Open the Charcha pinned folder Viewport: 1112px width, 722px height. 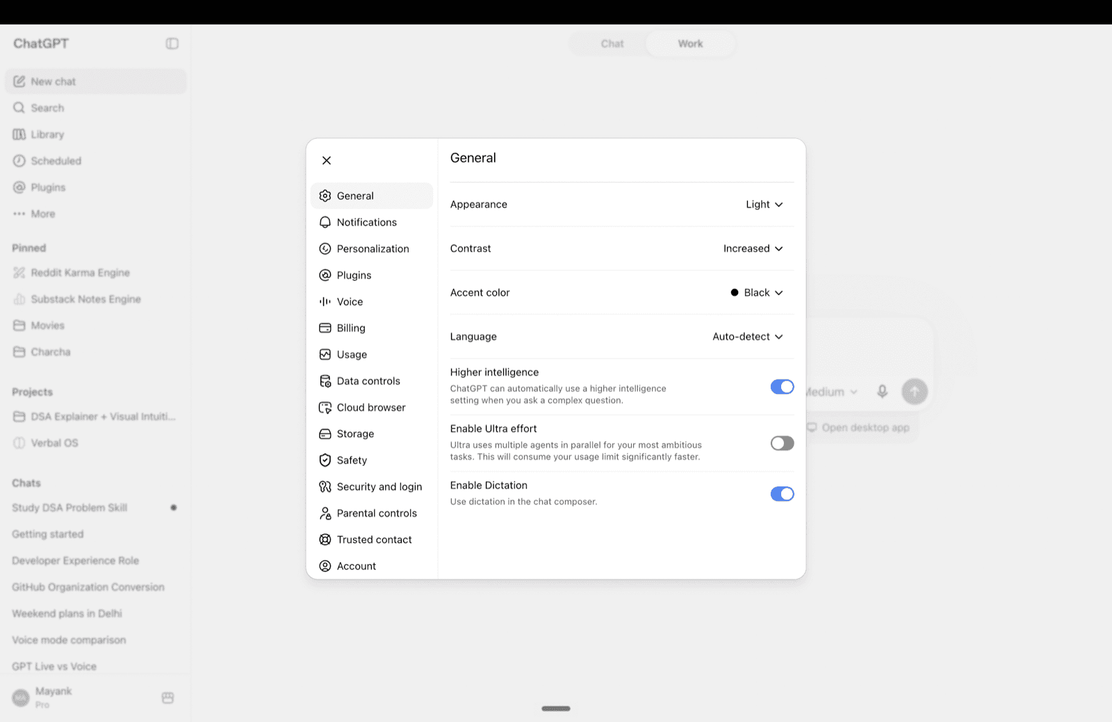click(x=95, y=352)
